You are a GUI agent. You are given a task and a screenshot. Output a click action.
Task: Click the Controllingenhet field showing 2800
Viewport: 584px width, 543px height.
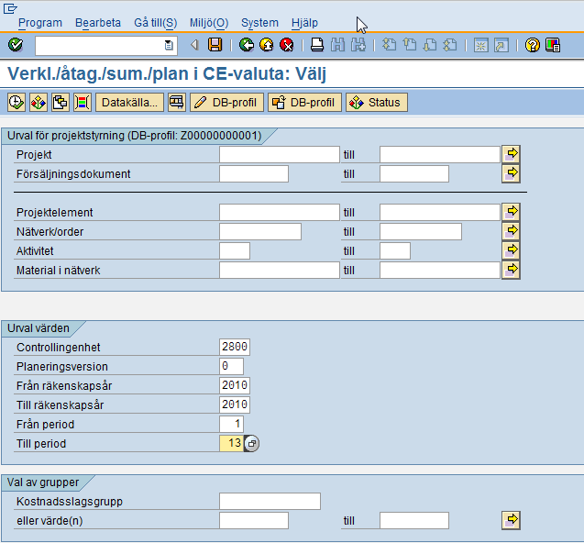[235, 347]
